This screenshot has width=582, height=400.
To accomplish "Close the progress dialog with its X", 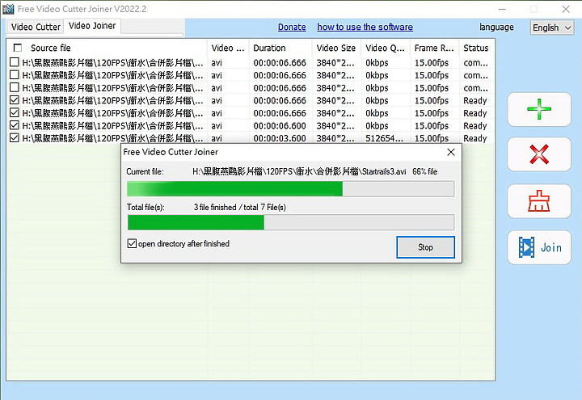I will [x=451, y=152].
